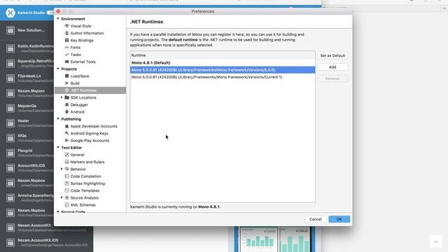Open the Naxam.AccountKit.iOS recent solution
This screenshot has height=252, width=448.
[x=47, y=242]
